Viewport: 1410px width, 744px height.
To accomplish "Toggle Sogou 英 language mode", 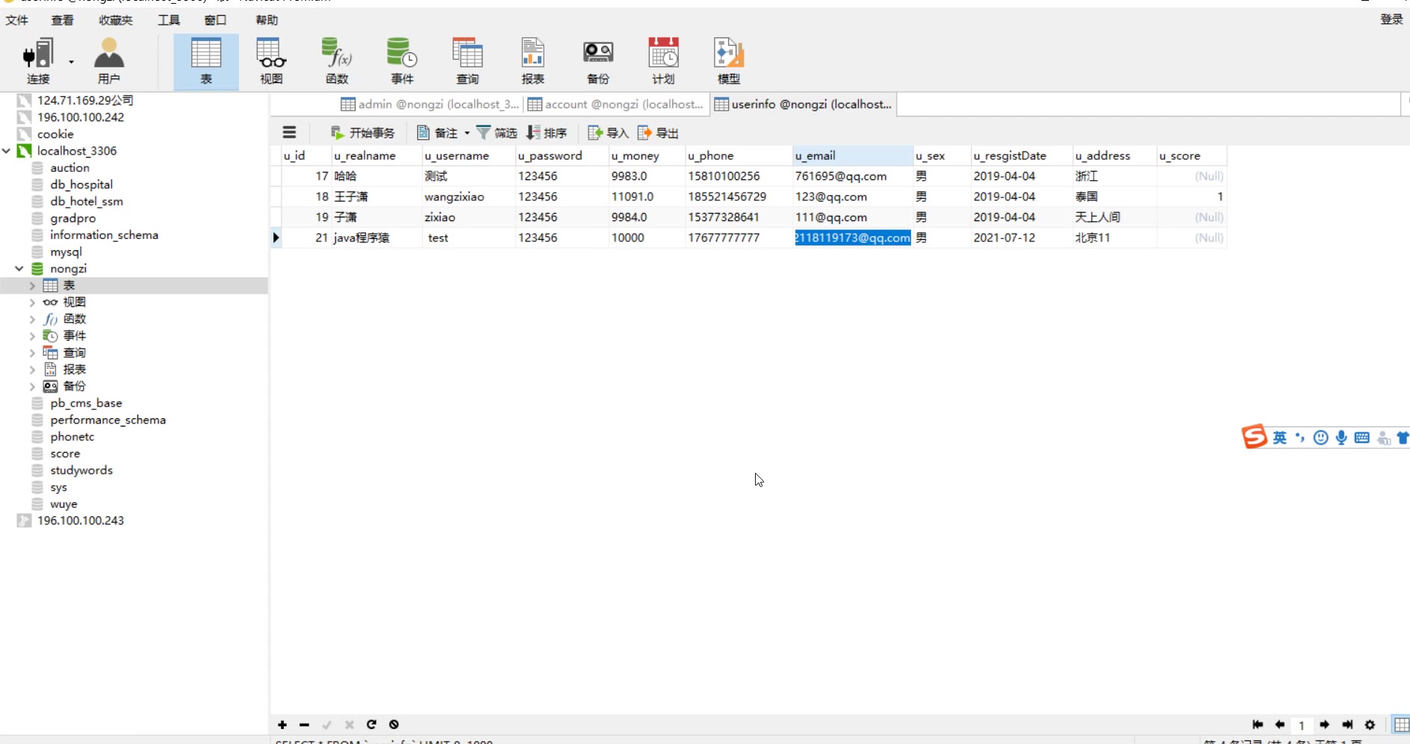I will (1280, 438).
